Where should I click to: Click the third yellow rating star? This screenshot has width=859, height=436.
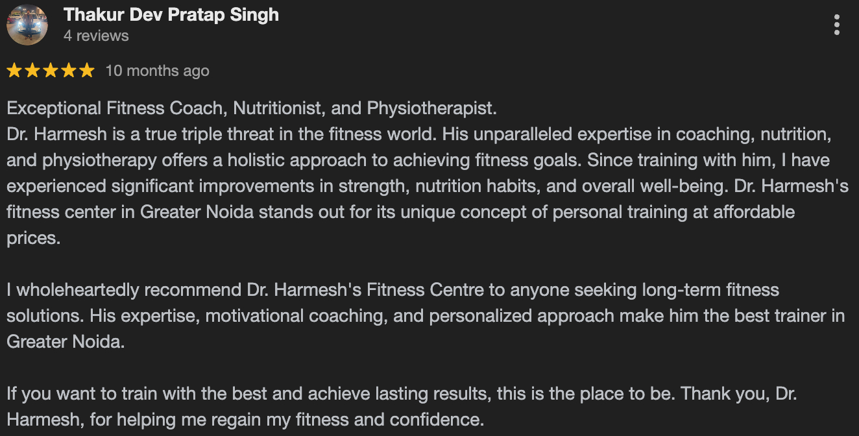pos(51,71)
